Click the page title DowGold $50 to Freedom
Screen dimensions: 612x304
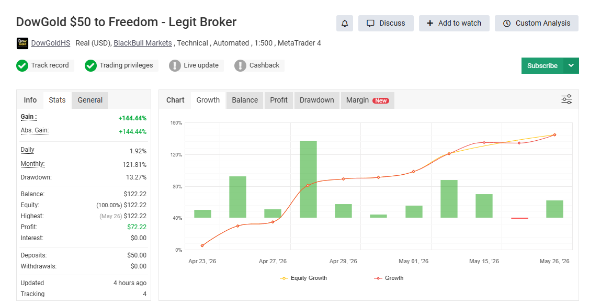point(126,22)
